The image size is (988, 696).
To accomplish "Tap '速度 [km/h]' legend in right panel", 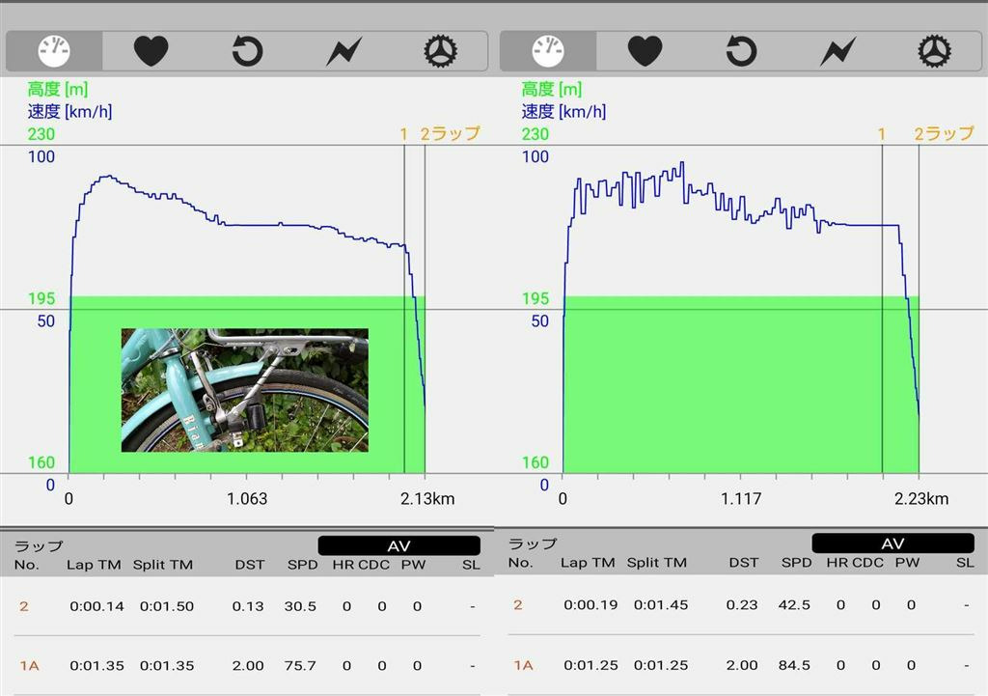I will 563,112.
